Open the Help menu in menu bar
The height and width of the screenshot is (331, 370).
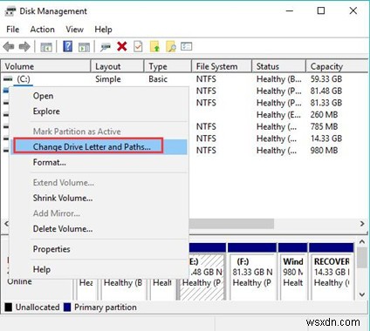point(103,30)
